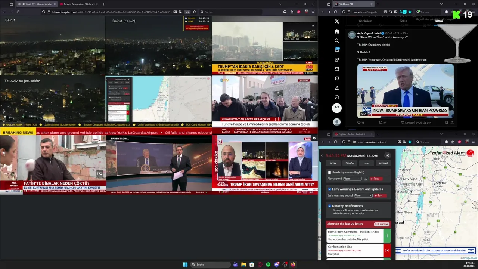The width and height of the screenshot is (478, 269).
Task: Test the Early warning sound
Action: 379,195
